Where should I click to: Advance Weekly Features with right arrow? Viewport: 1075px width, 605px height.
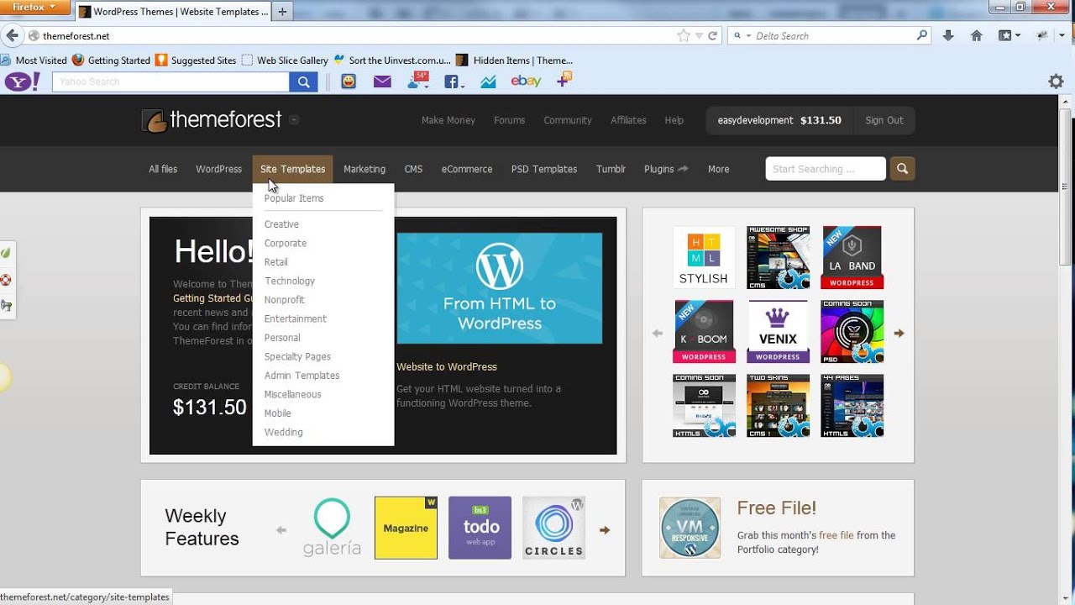click(x=604, y=530)
